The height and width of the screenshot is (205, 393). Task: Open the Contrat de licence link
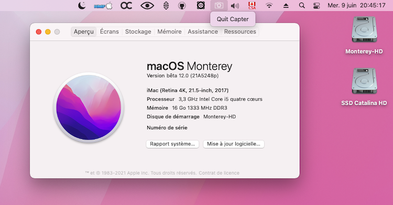pyautogui.click(x=219, y=173)
